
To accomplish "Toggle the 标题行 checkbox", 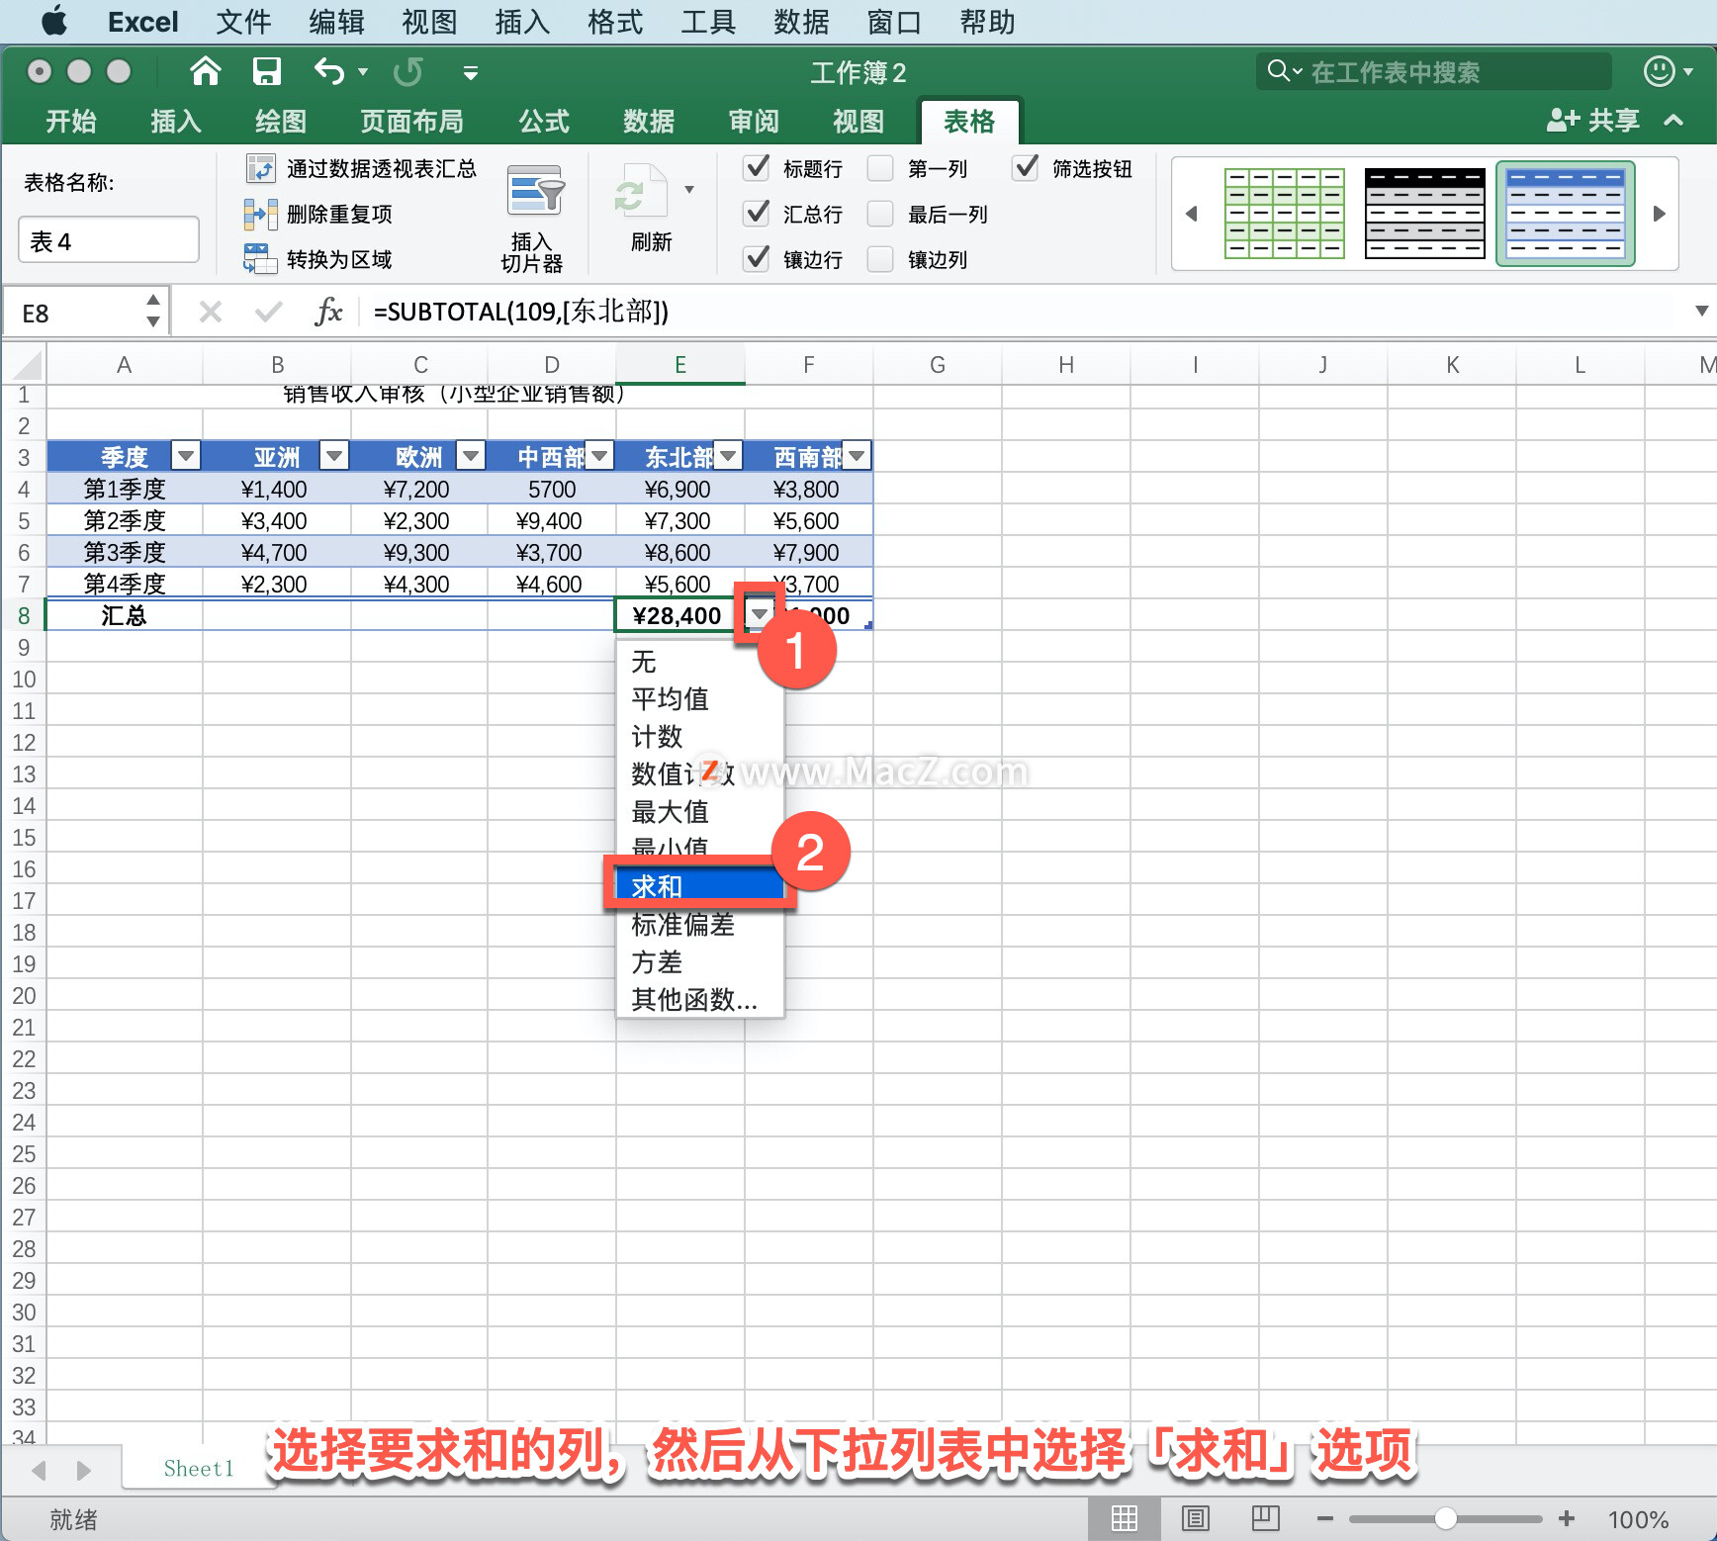I will click(757, 168).
